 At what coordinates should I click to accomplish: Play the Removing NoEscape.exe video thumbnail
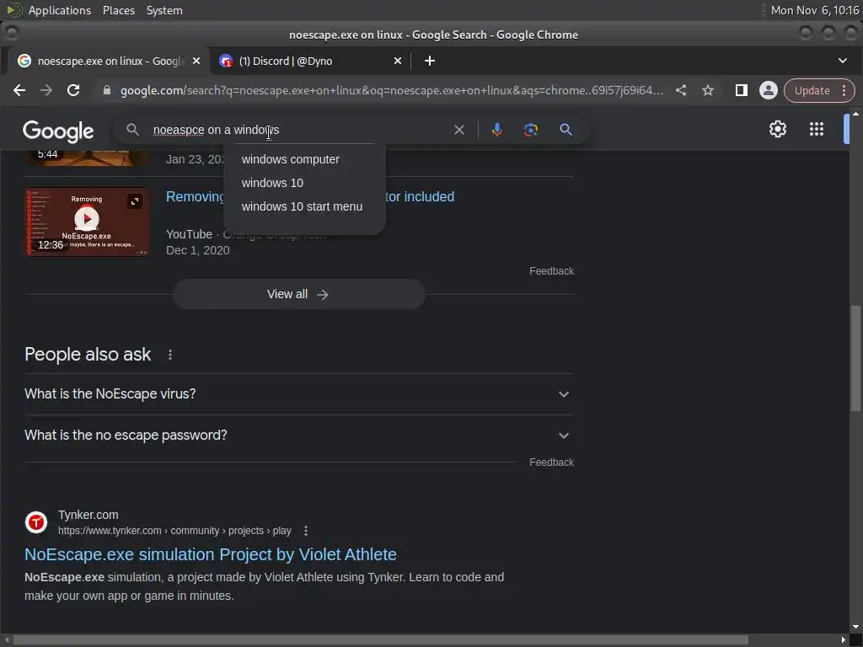pos(87,222)
